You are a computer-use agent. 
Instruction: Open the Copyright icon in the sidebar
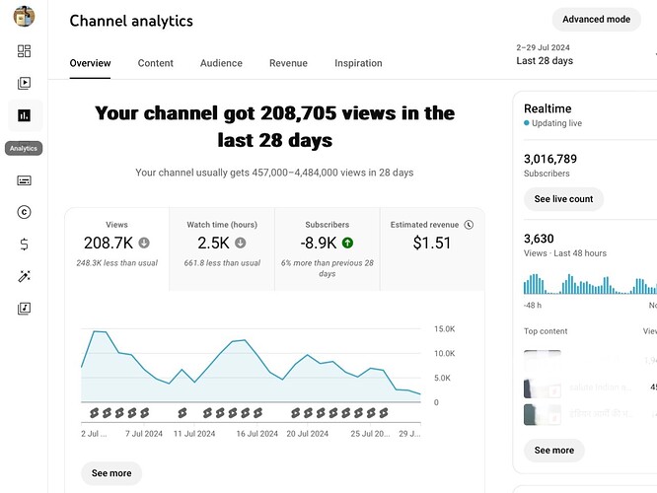24,212
